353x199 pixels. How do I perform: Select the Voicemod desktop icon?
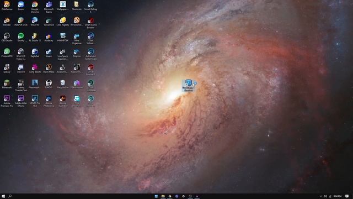[x=49, y=22]
